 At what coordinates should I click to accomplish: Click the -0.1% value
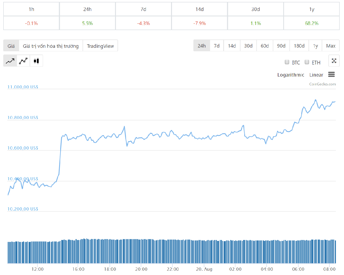pyautogui.click(x=31, y=23)
